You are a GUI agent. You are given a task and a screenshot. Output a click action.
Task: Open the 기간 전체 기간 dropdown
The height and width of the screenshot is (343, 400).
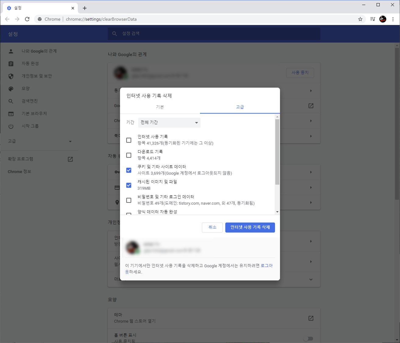click(169, 123)
